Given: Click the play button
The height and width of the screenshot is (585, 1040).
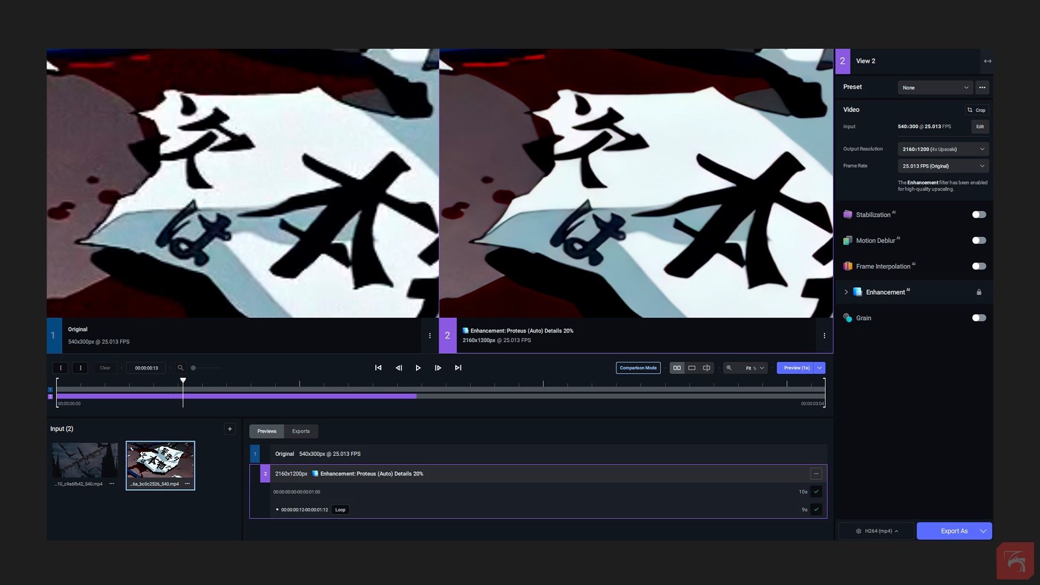Looking at the screenshot, I should [x=418, y=368].
